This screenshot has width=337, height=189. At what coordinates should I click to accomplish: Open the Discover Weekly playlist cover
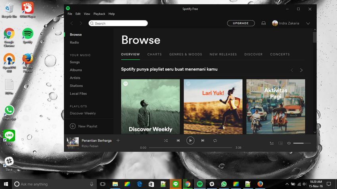(150, 107)
